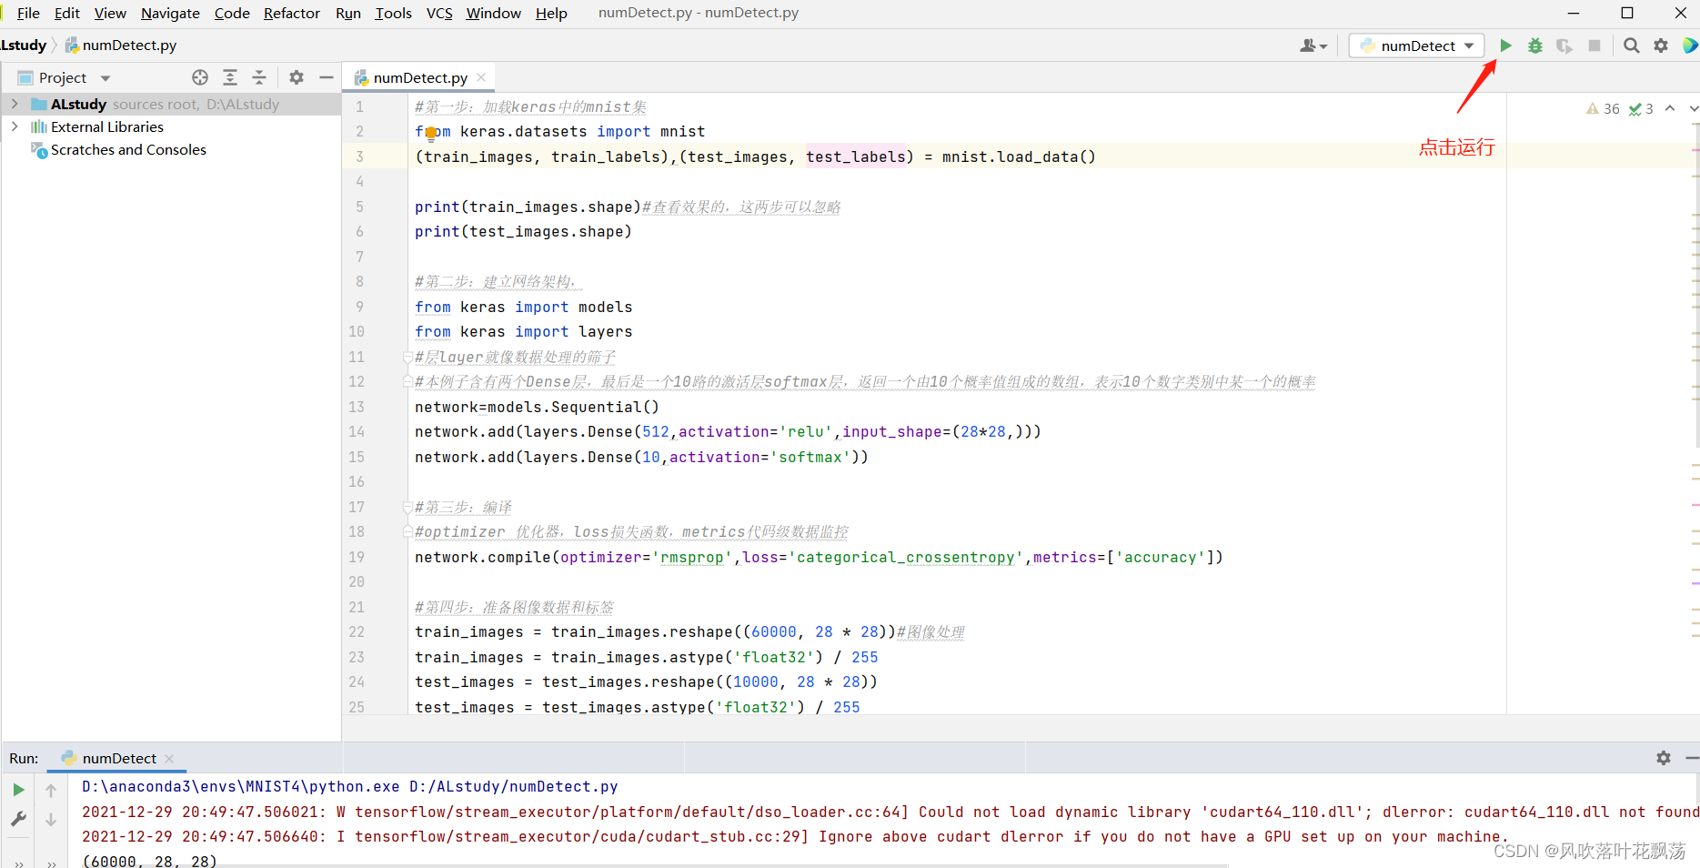Hide the Project tool window
The height and width of the screenshot is (868, 1700).
click(x=327, y=77)
